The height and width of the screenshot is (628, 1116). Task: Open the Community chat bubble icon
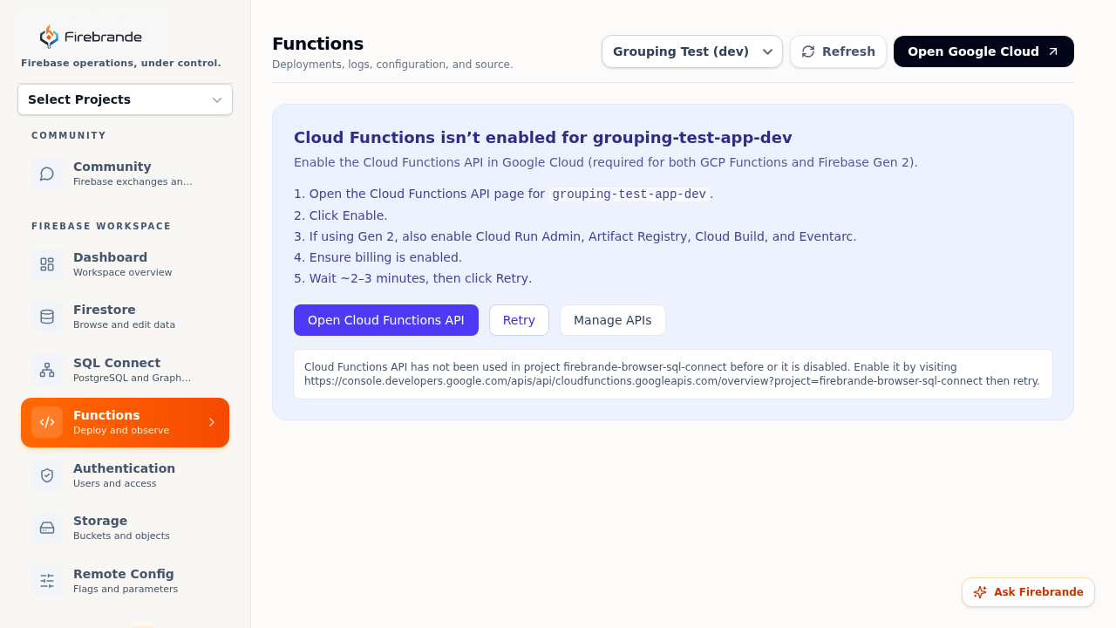[x=47, y=174]
